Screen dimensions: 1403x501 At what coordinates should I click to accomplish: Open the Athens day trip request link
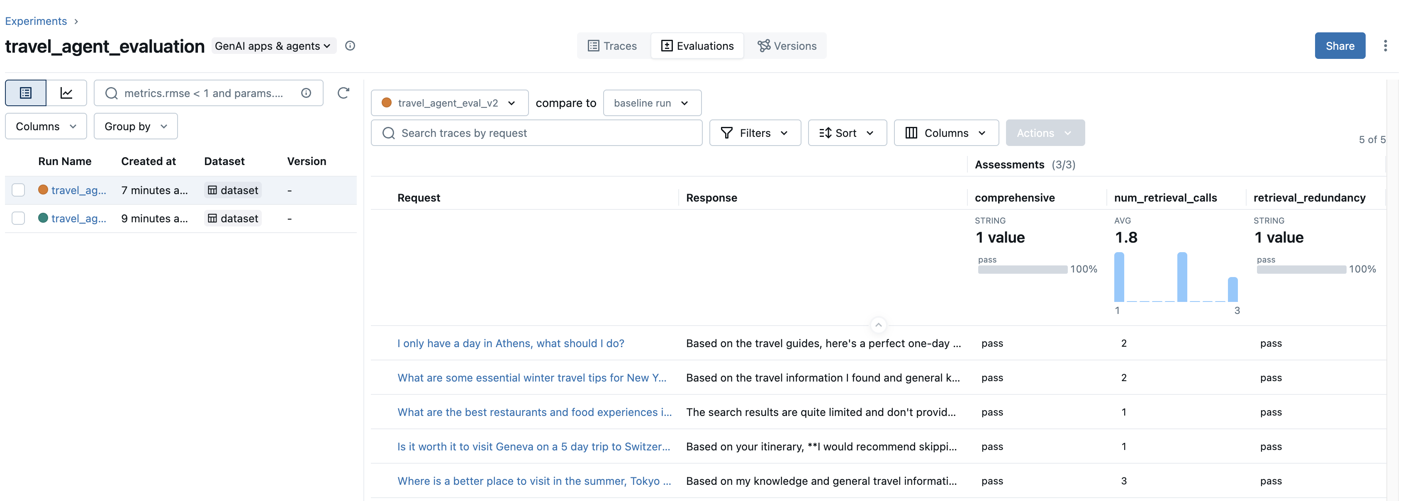click(x=510, y=343)
